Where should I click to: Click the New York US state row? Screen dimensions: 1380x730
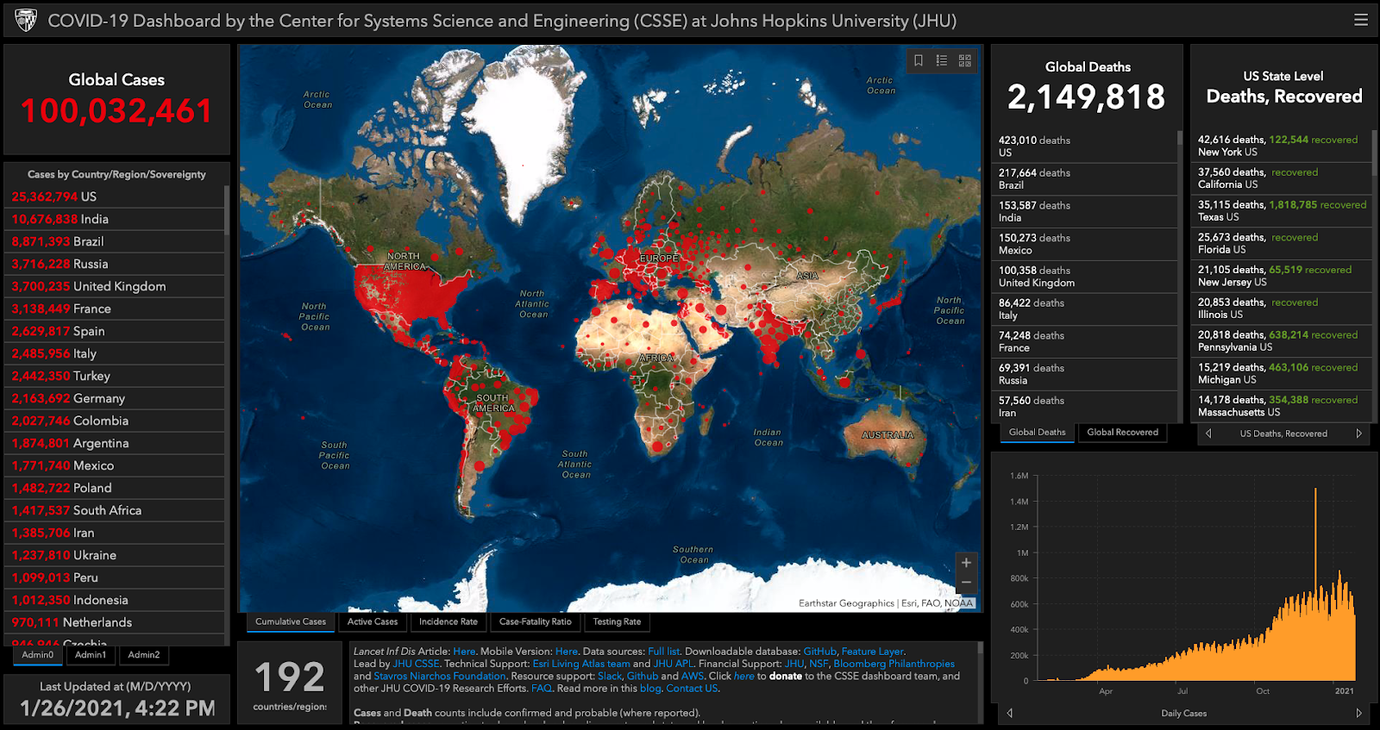(x=1281, y=146)
